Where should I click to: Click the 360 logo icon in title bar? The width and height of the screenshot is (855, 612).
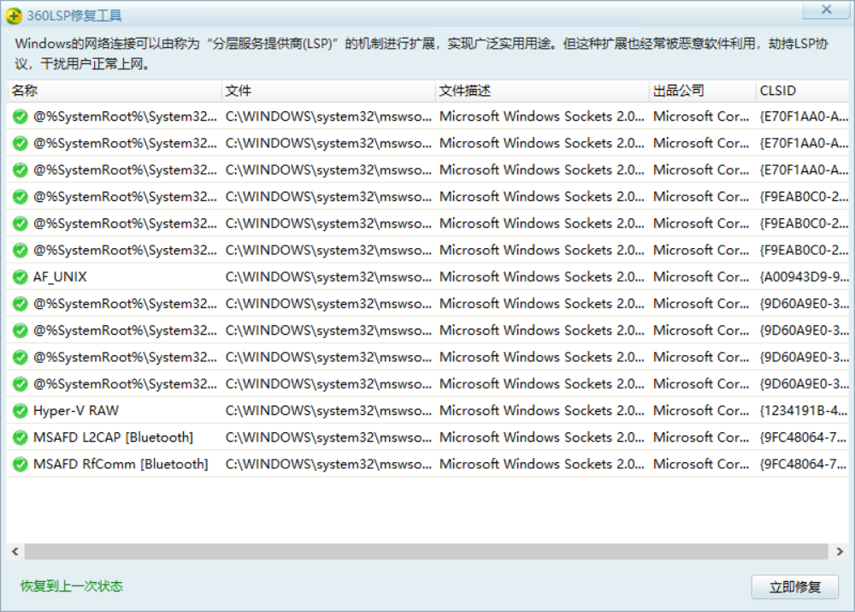tap(15, 15)
